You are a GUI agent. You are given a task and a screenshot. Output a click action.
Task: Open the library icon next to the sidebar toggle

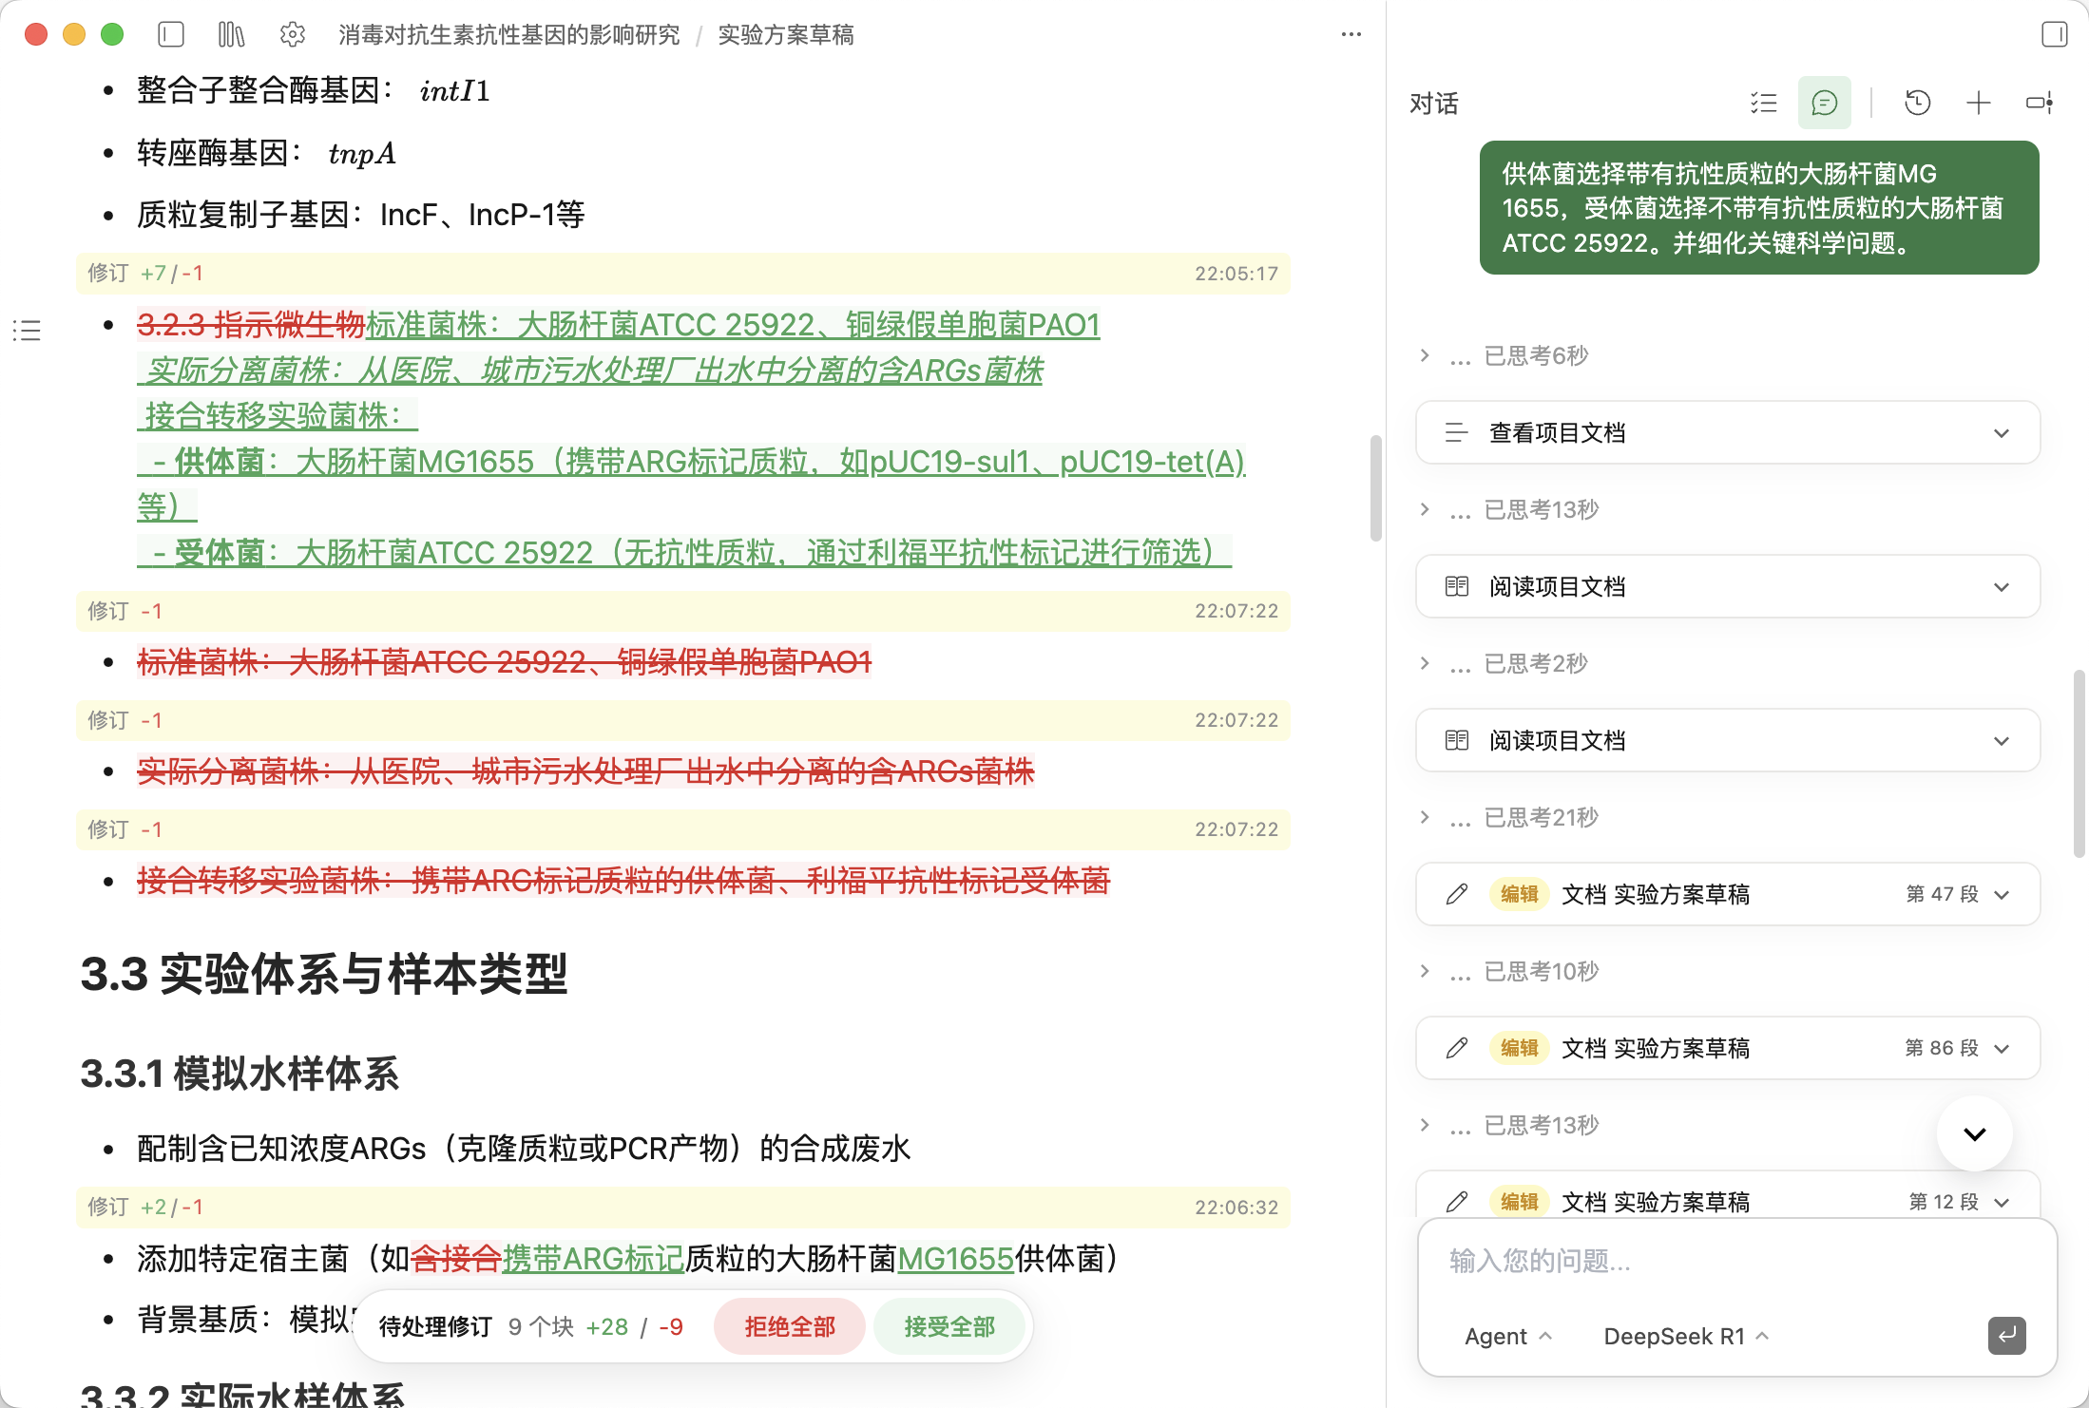pyautogui.click(x=230, y=34)
